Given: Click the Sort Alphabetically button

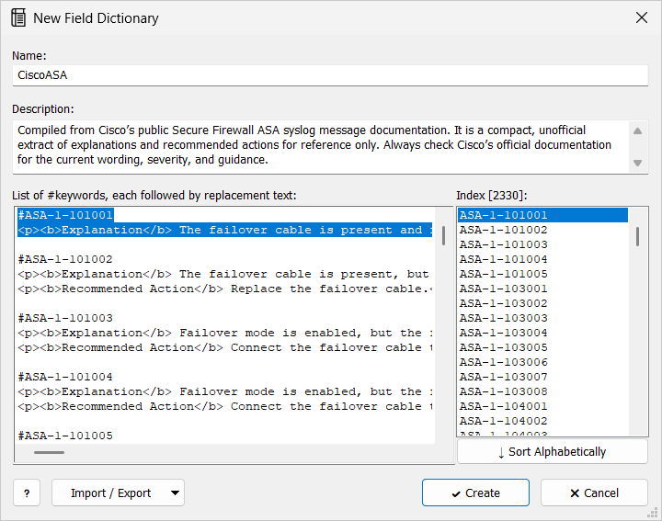Looking at the screenshot, I should (553, 452).
